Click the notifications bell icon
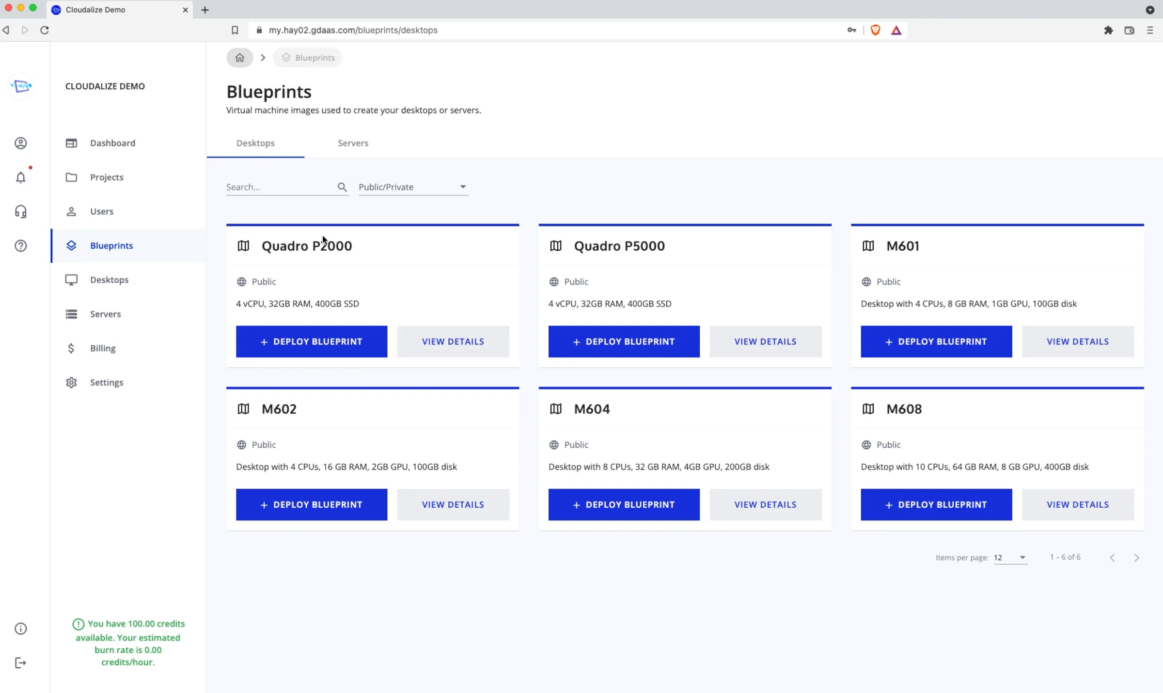 click(20, 177)
